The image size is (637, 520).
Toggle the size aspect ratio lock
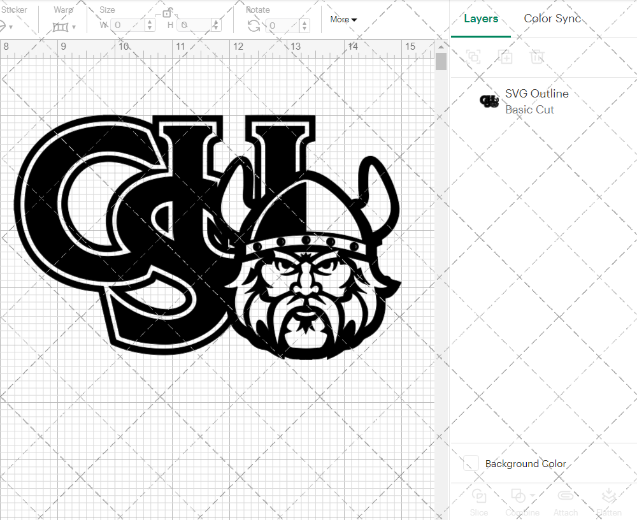(x=167, y=13)
